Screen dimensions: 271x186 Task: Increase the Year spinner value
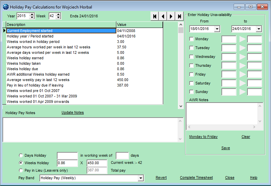(32, 14)
